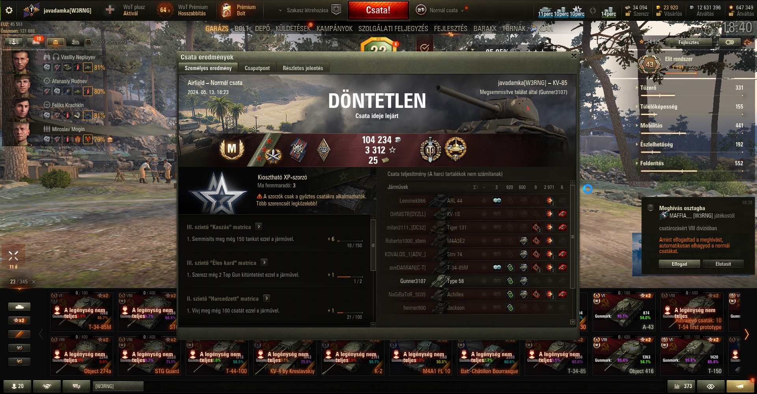Screen dimensions: 757x394
Task: Open the Részletes jelentés tab
Action: coord(303,68)
